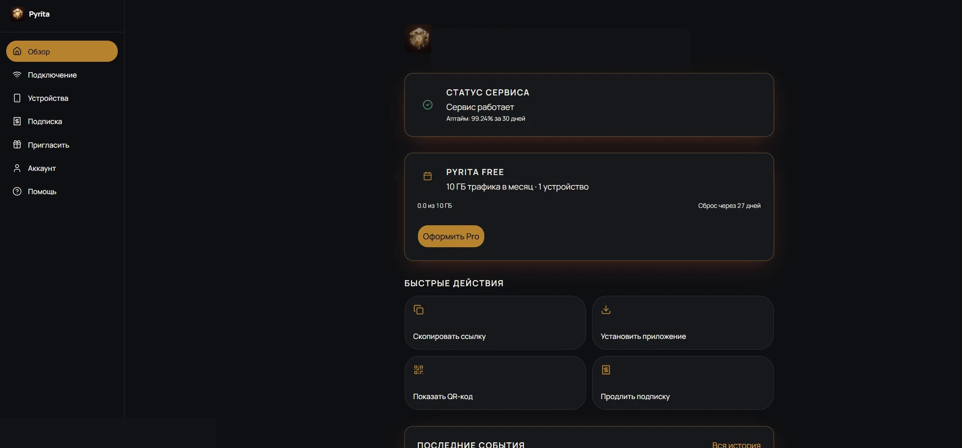Click the receipt icon in Продлить подписку card
Image resolution: width=962 pixels, height=448 pixels.
606,370
